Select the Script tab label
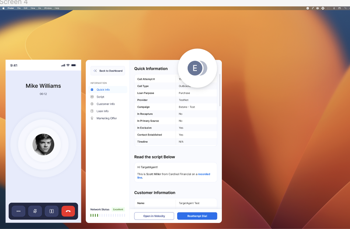This screenshot has width=350, height=229. point(100,97)
